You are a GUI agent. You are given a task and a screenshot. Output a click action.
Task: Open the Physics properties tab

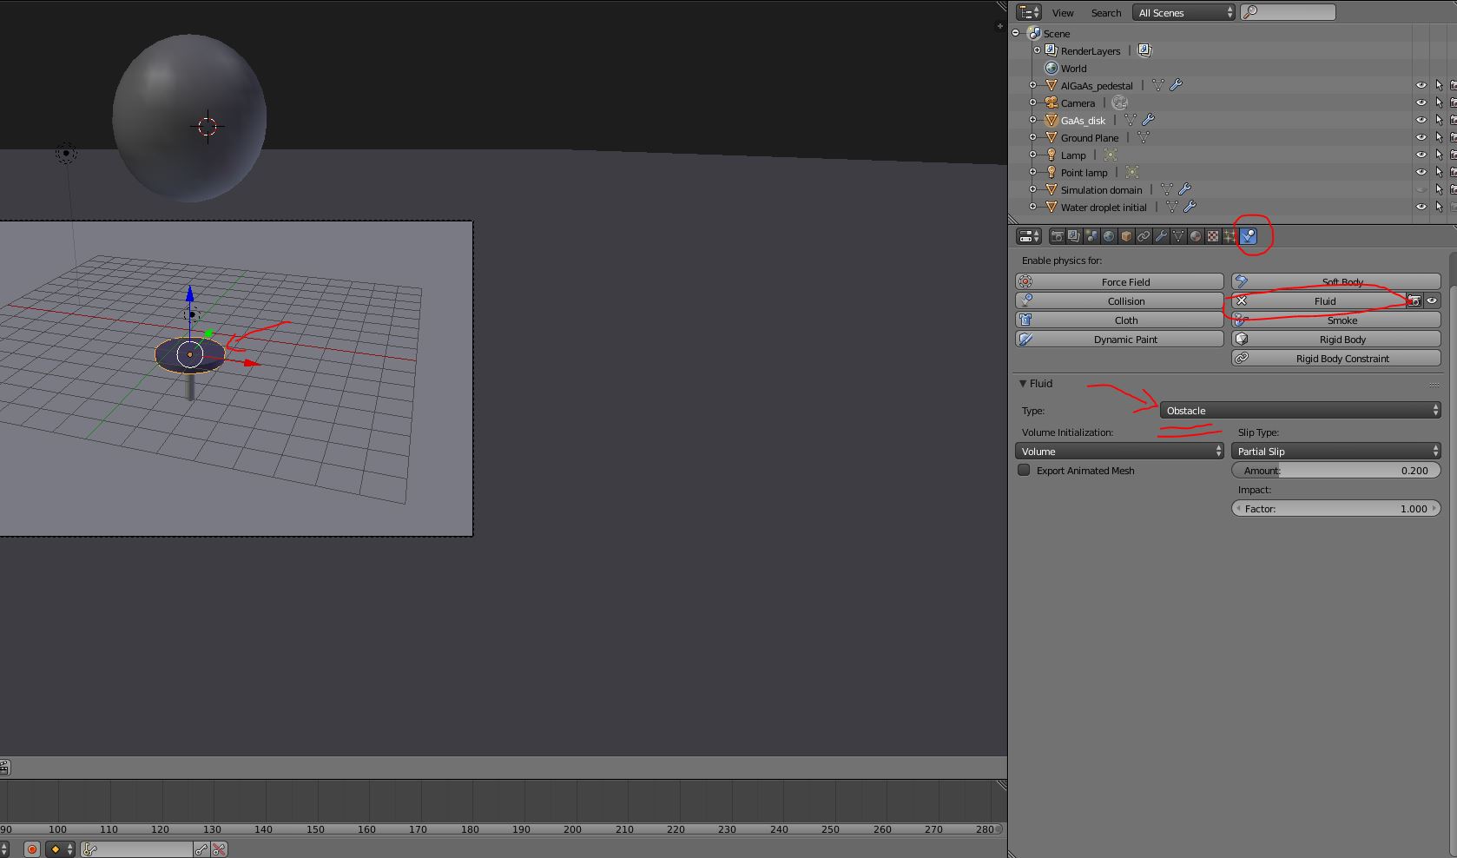pyautogui.click(x=1249, y=236)
